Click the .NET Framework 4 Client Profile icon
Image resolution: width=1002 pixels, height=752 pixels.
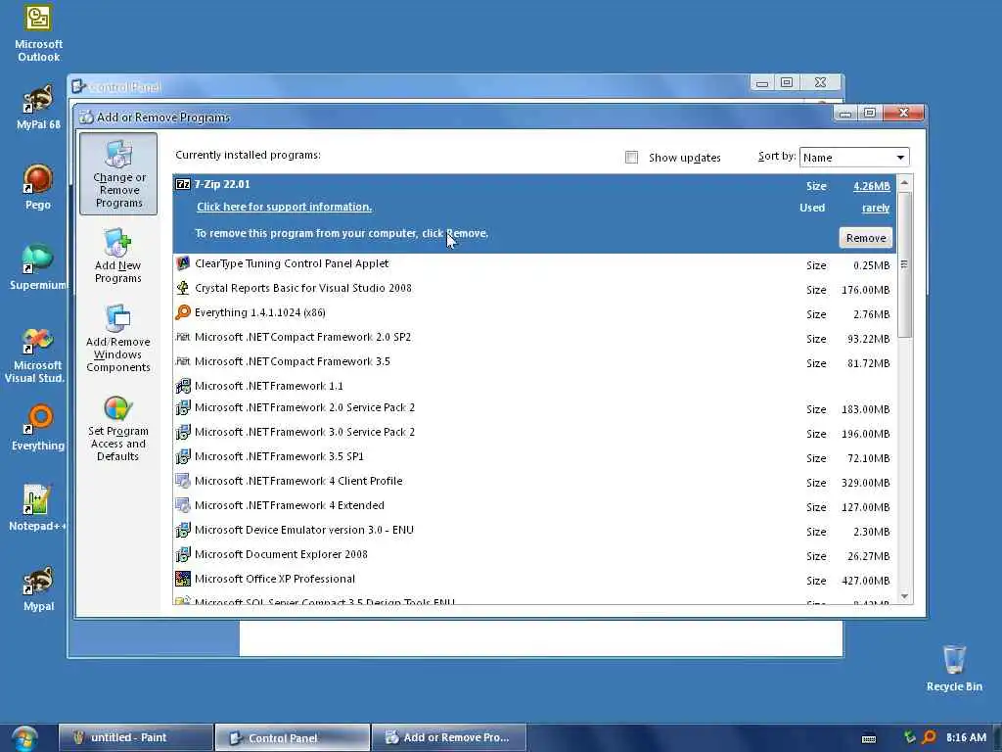pos(183,481)
